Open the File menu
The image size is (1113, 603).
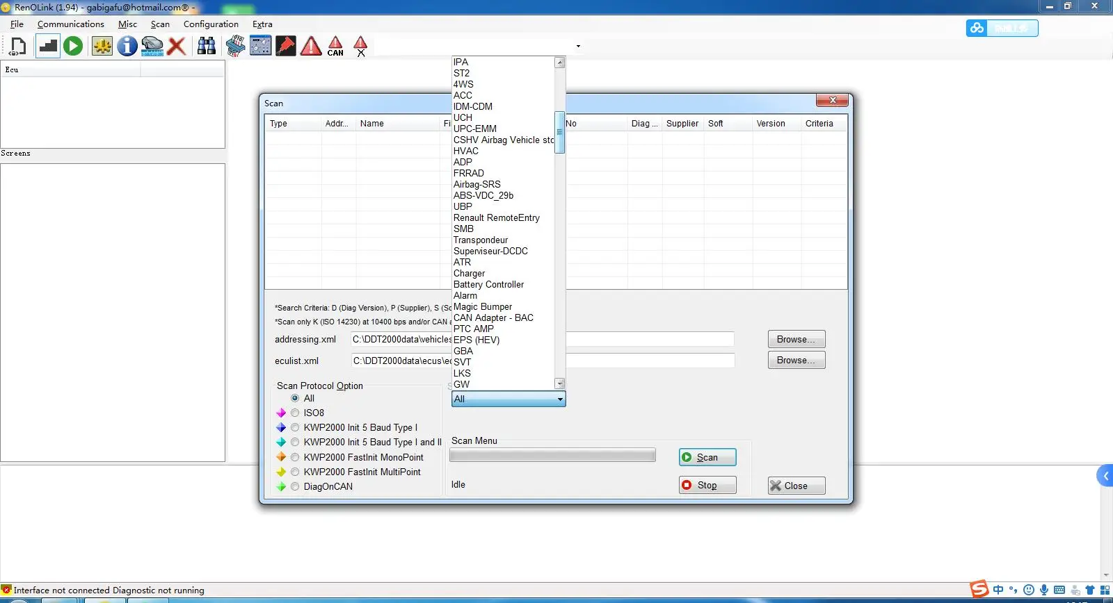(17, 24)
